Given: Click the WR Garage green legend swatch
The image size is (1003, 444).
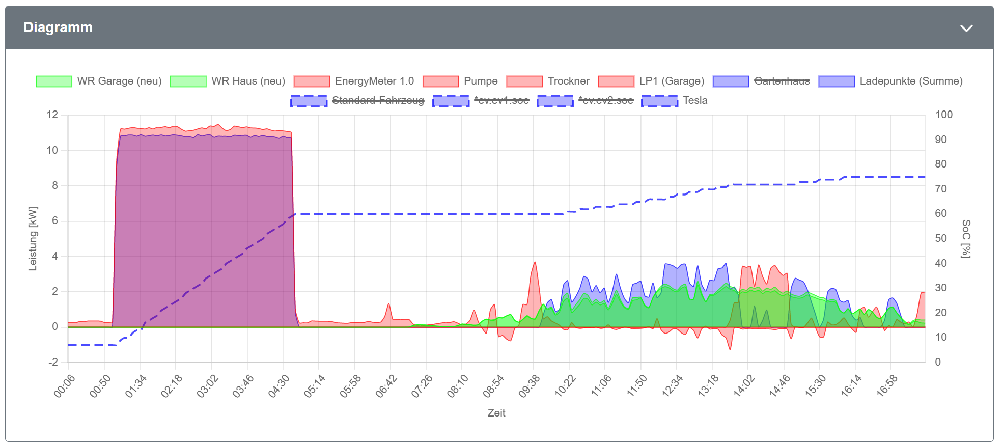Looking at the screenshot, I should point(54,81).
